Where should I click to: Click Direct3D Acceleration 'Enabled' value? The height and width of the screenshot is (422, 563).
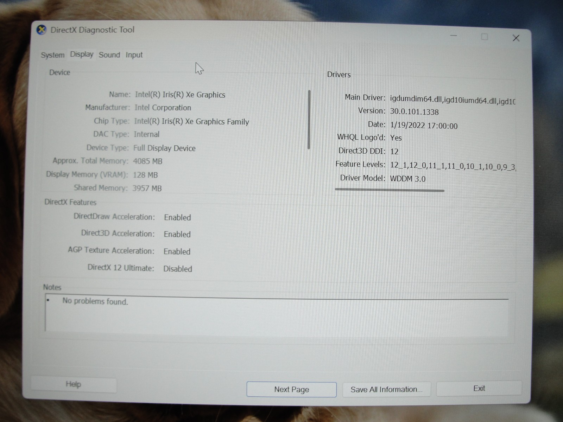click(x=177, y=234)
